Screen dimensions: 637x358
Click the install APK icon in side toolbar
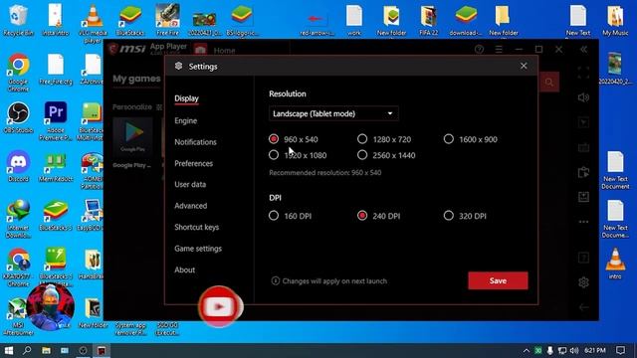point(583,197)
